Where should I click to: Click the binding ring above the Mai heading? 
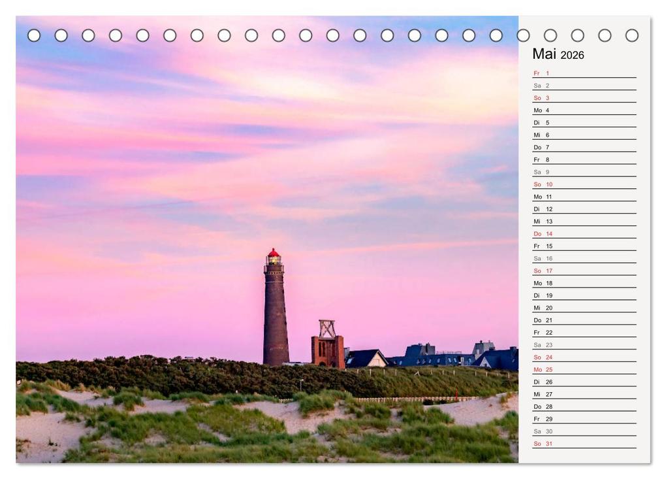pos(550,36)
